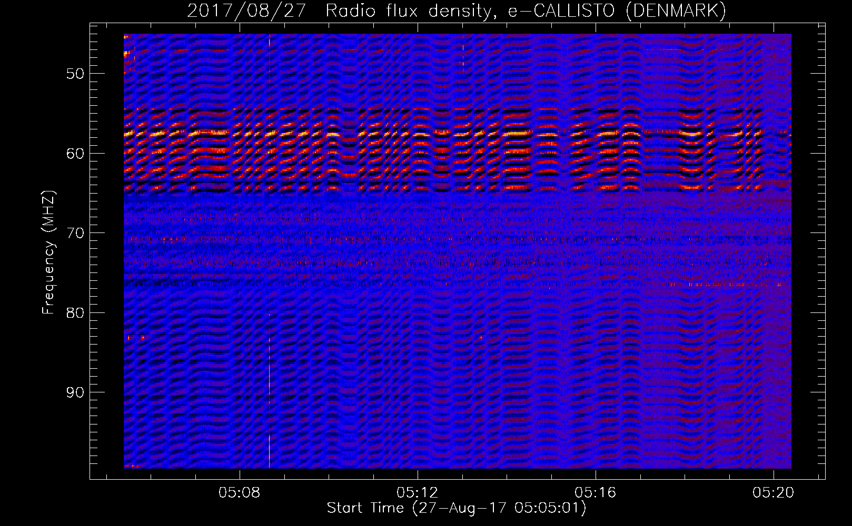Click the 05:16 time tick label
The height and width of the screenshot is (526, 852).
(596, 493)
